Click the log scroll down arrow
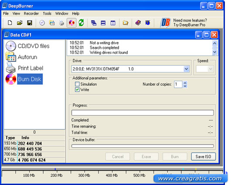 (x=214, y=52)
